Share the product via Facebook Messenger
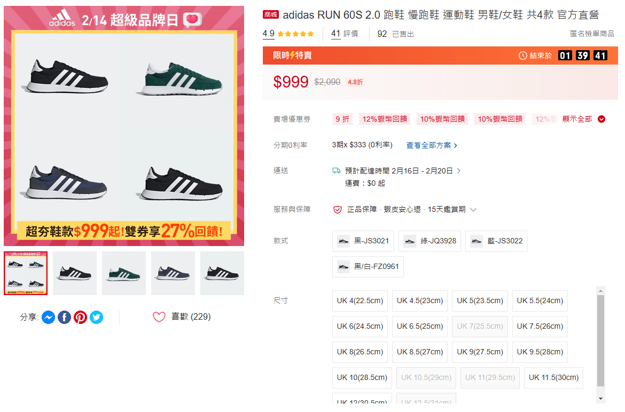Image resolution: width=625 pixels, height=412 pixels. [x=48, y=317]
